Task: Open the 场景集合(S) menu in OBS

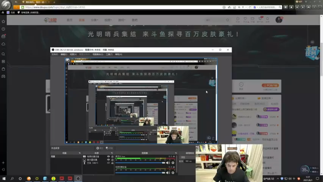Action: tap(98, 55)
